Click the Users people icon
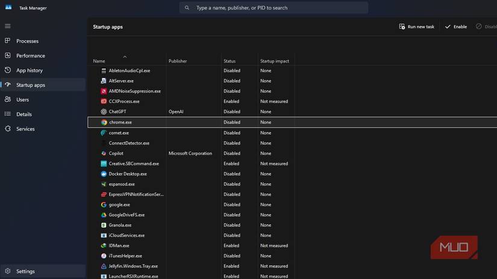Image resolution: width=497 pixels, height=279 pixels. pos(8,99)
